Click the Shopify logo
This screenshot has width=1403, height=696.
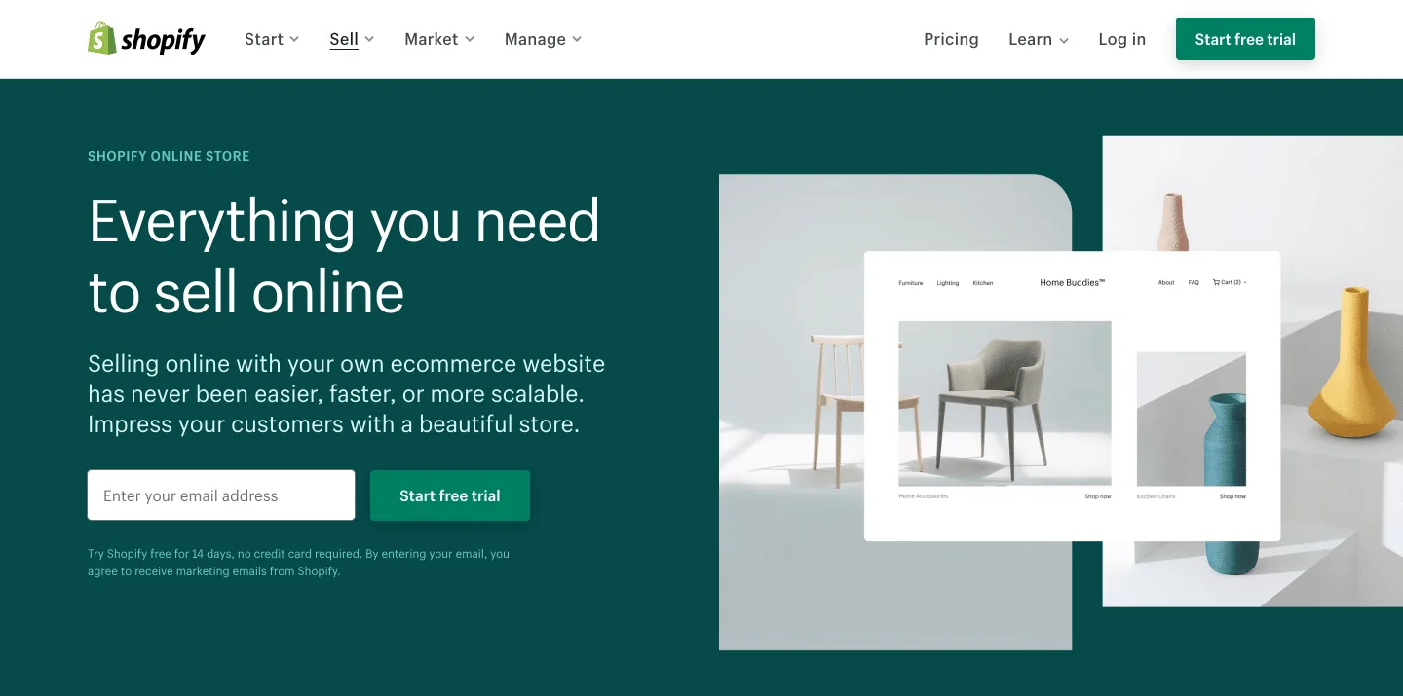click(146, 39)
